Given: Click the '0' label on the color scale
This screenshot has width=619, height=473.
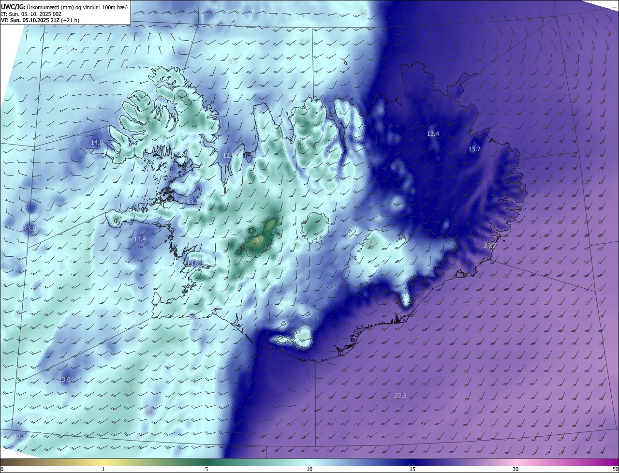Looking at the screenshot, I should click(1, 469).
